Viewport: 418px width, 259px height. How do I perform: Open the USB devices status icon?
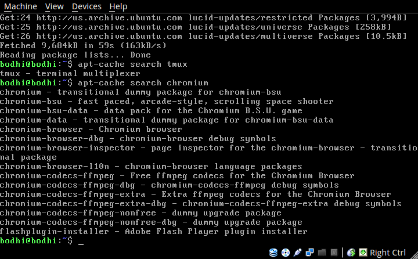click(297, 253)
